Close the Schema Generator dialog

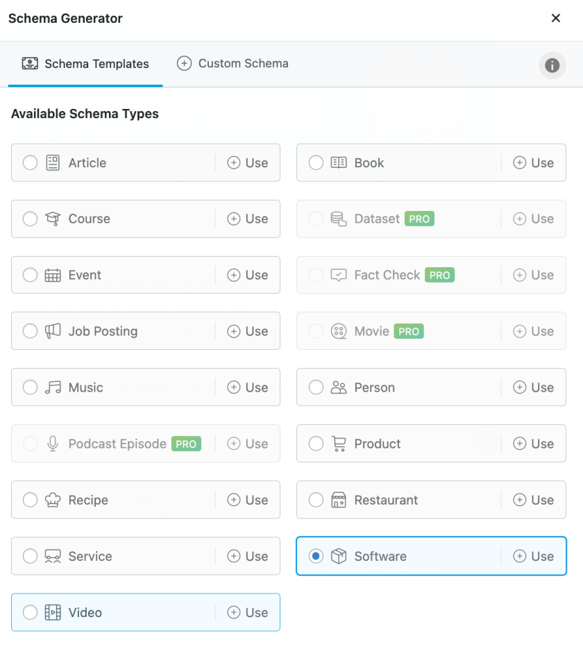click(x=556, y=18)
